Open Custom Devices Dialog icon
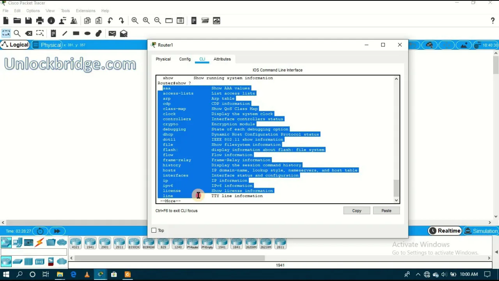Viewport: 499px width, 281px height. (180, 21)
